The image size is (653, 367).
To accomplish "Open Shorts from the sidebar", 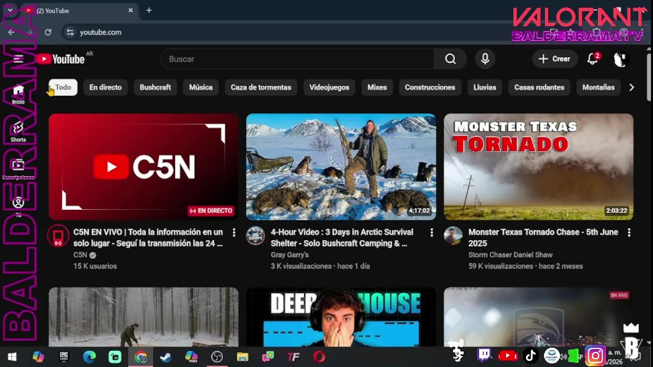I will pos(18,132).
